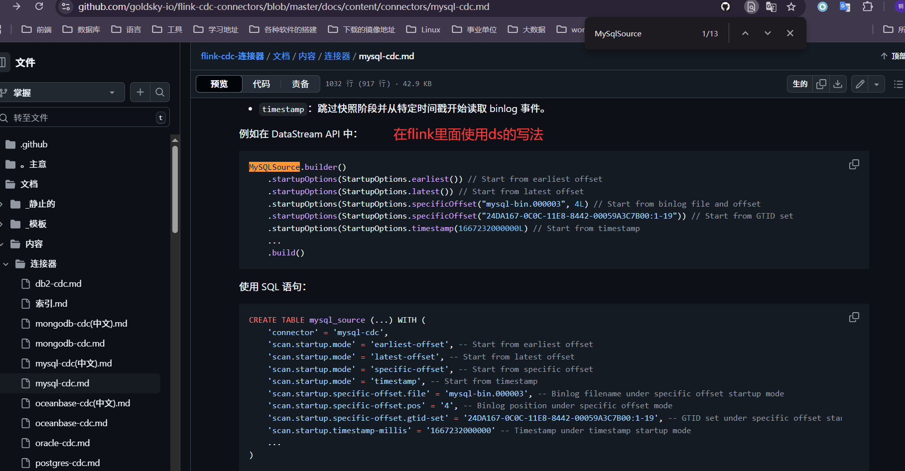This screenshot has height=471, width=905.
Task: Collapse the 连接器 folder in sidebar
Action: [5, 263]
